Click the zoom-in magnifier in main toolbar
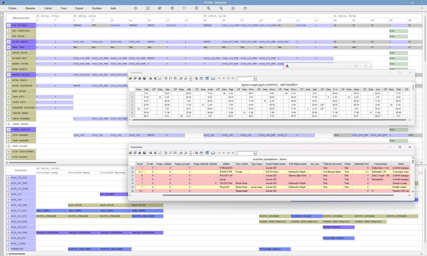The image size is (427, 256). (x=208, y=8)
